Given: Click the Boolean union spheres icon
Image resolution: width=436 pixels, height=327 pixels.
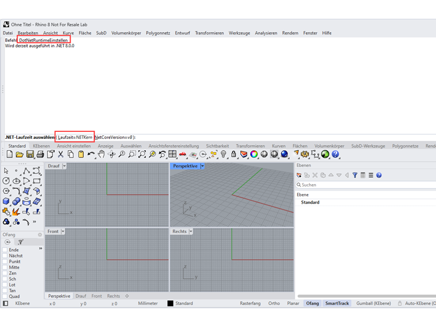Looking at the screenshot, I should [x=17, y=201].
